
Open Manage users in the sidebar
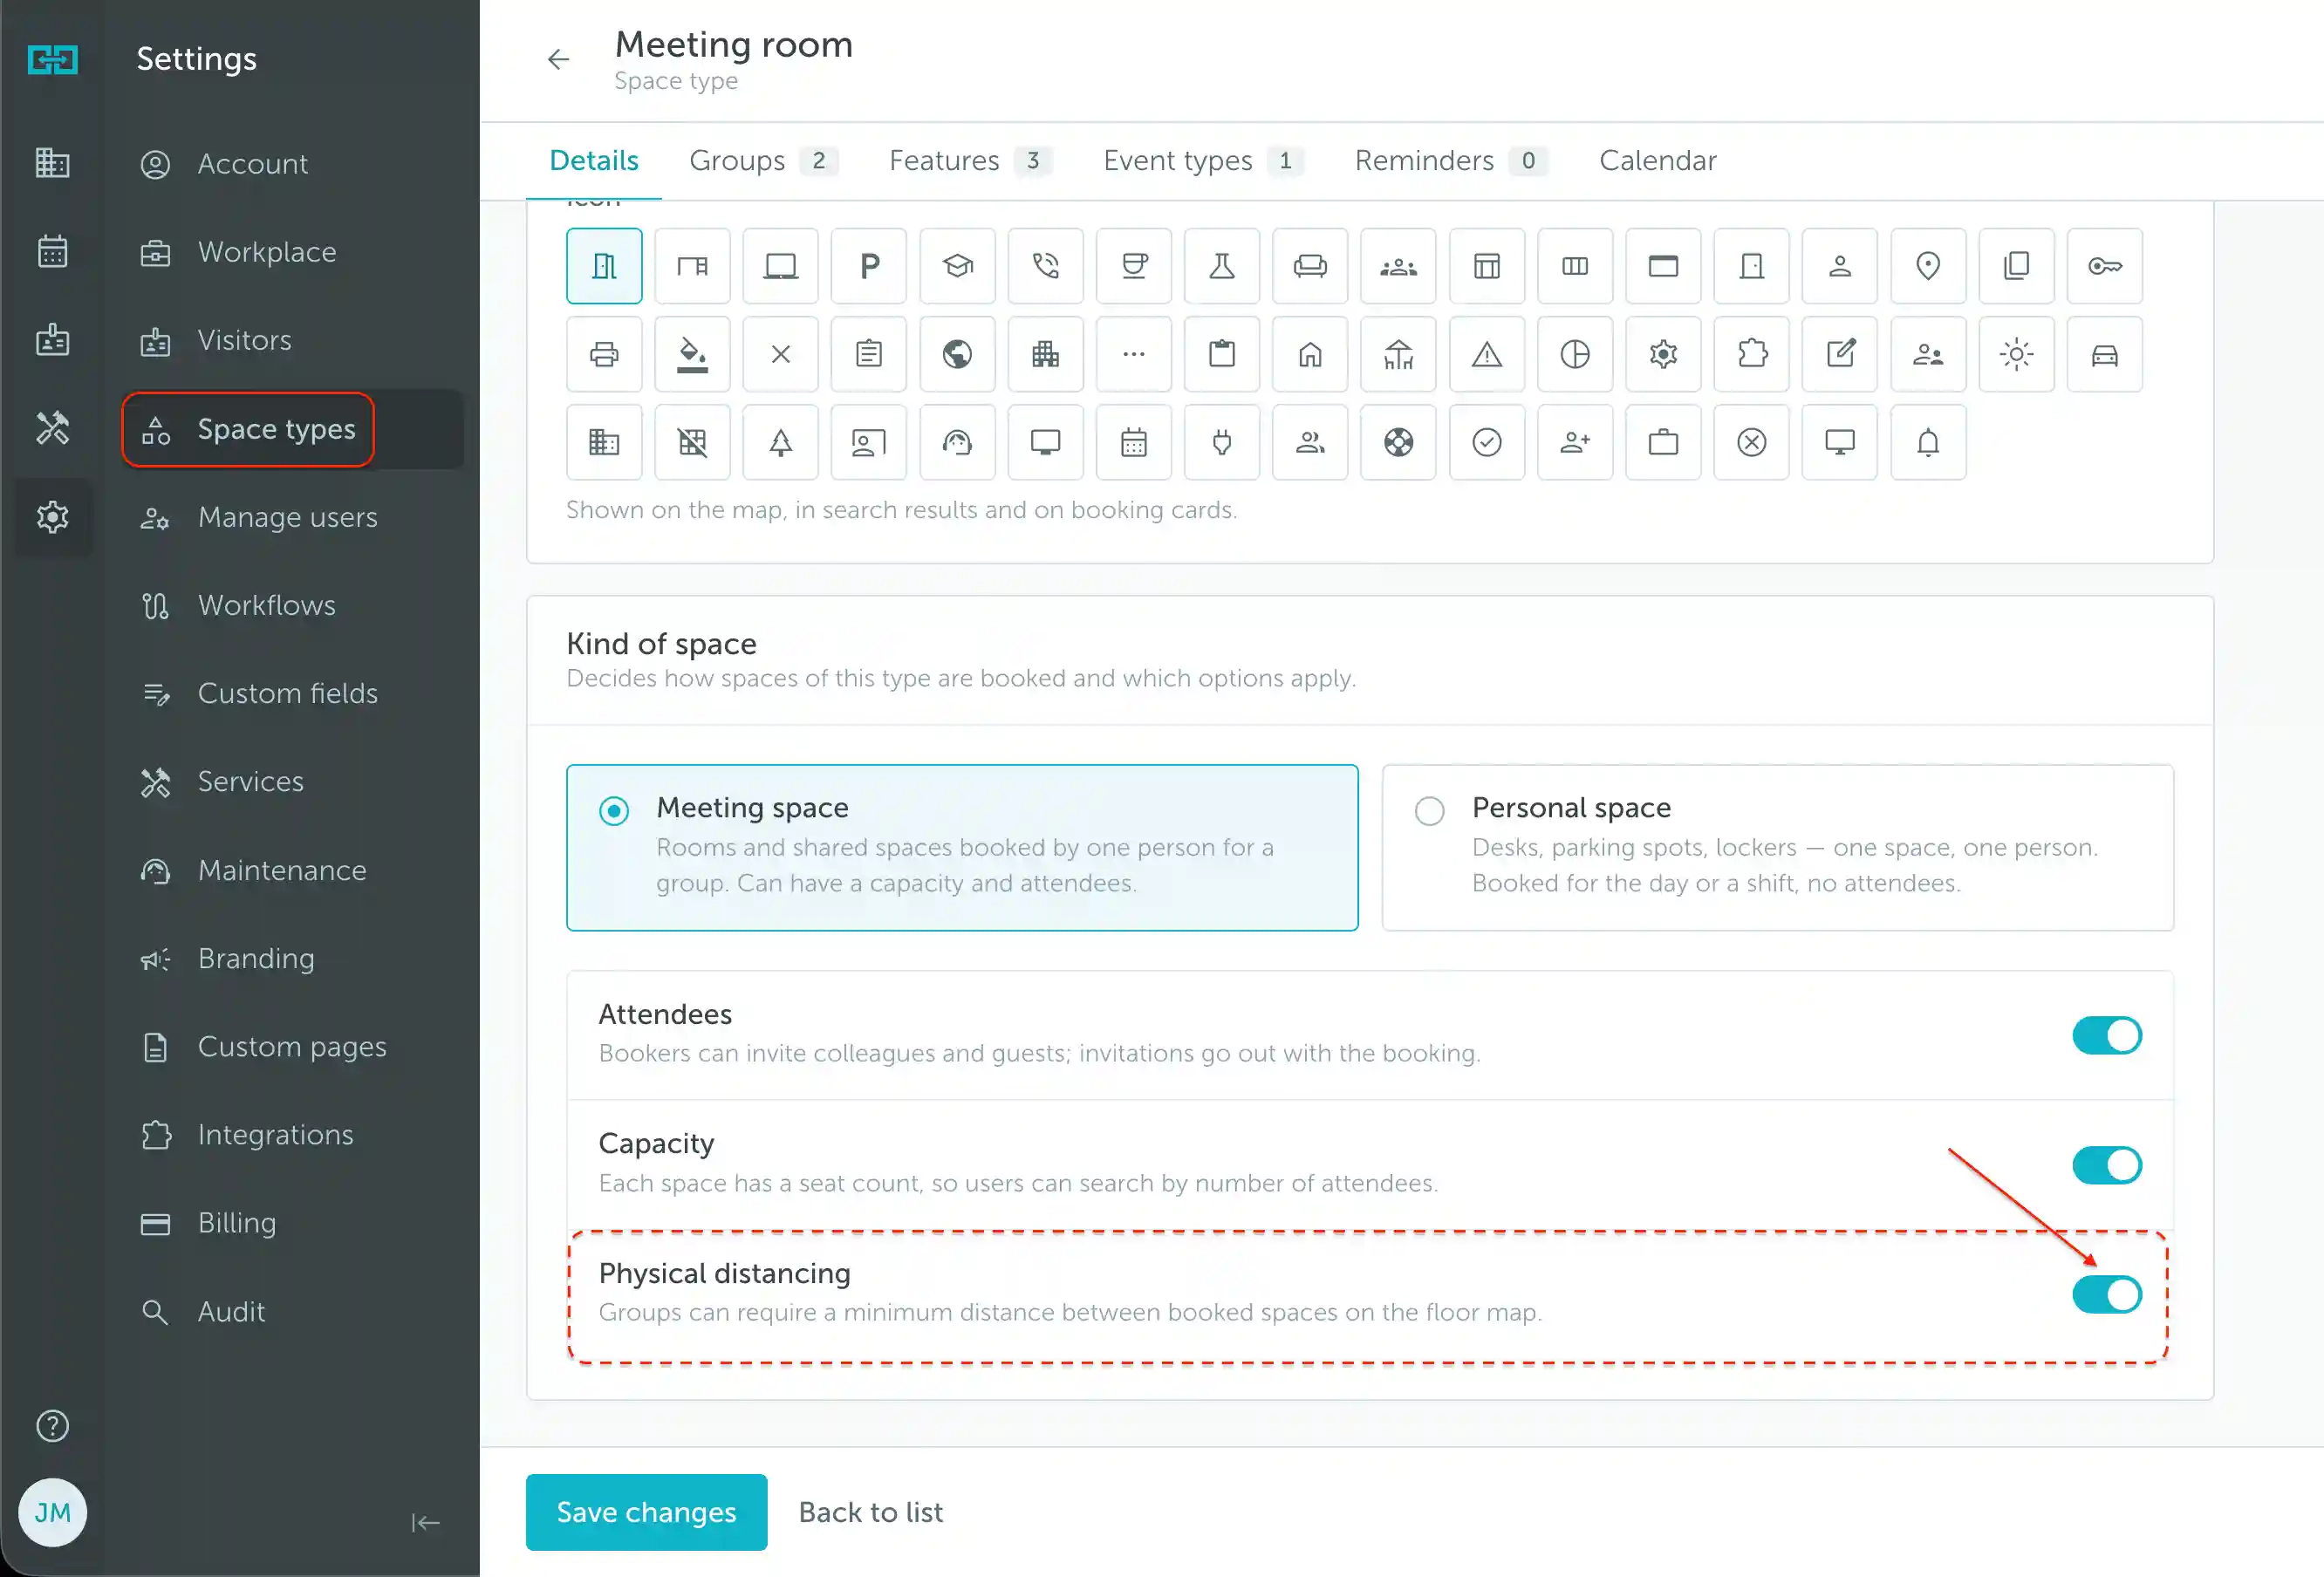[x=293, y=517]
